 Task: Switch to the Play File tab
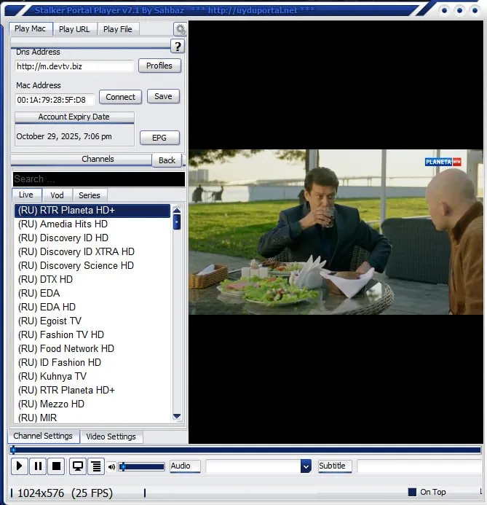pos(118,29)
